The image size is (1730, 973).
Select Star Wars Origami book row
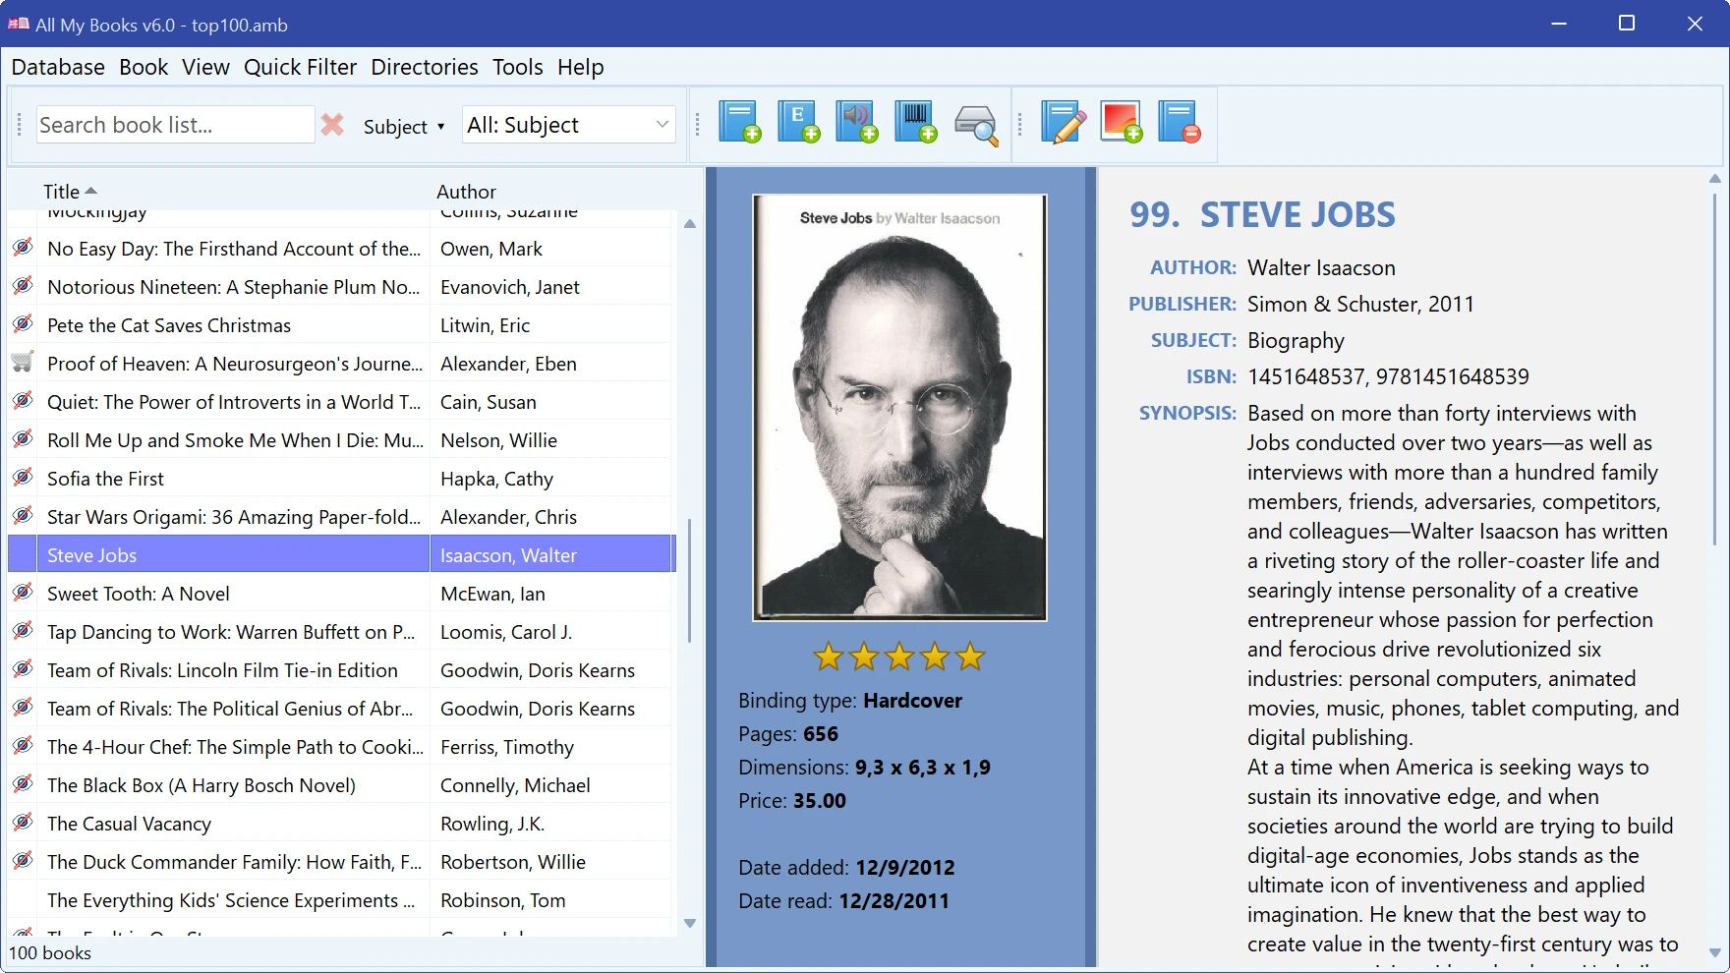[x=341, y=516]
